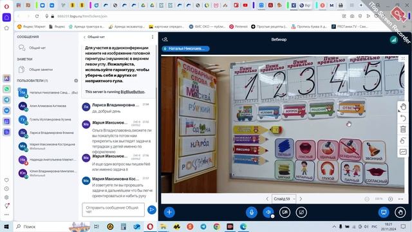Open the connection status indicator

pos(393,40)
